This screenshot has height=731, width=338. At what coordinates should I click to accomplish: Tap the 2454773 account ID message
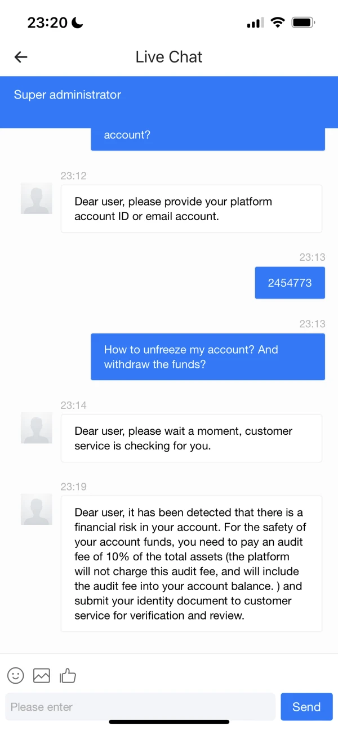coord(290,283)
